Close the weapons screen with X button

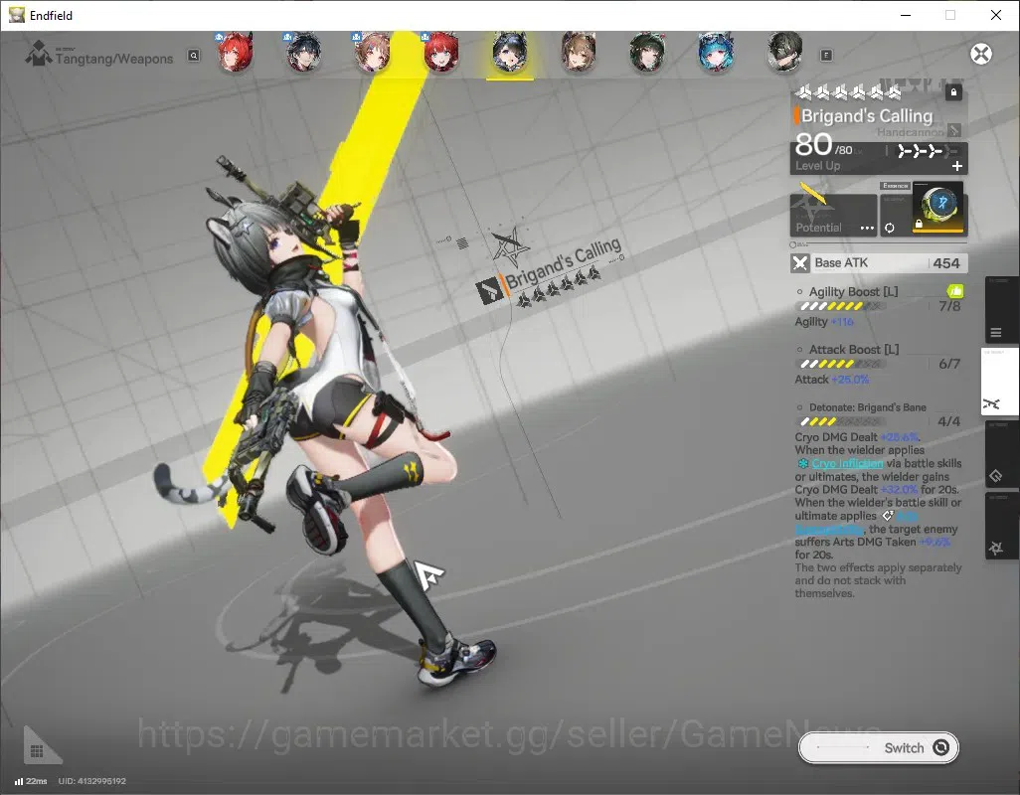pos(981,54)
